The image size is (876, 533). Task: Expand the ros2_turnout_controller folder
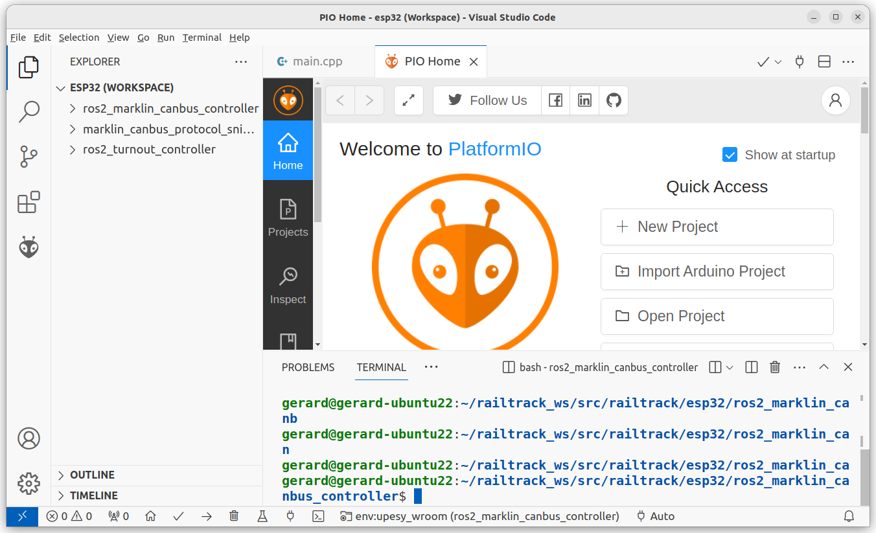[149, 150]
